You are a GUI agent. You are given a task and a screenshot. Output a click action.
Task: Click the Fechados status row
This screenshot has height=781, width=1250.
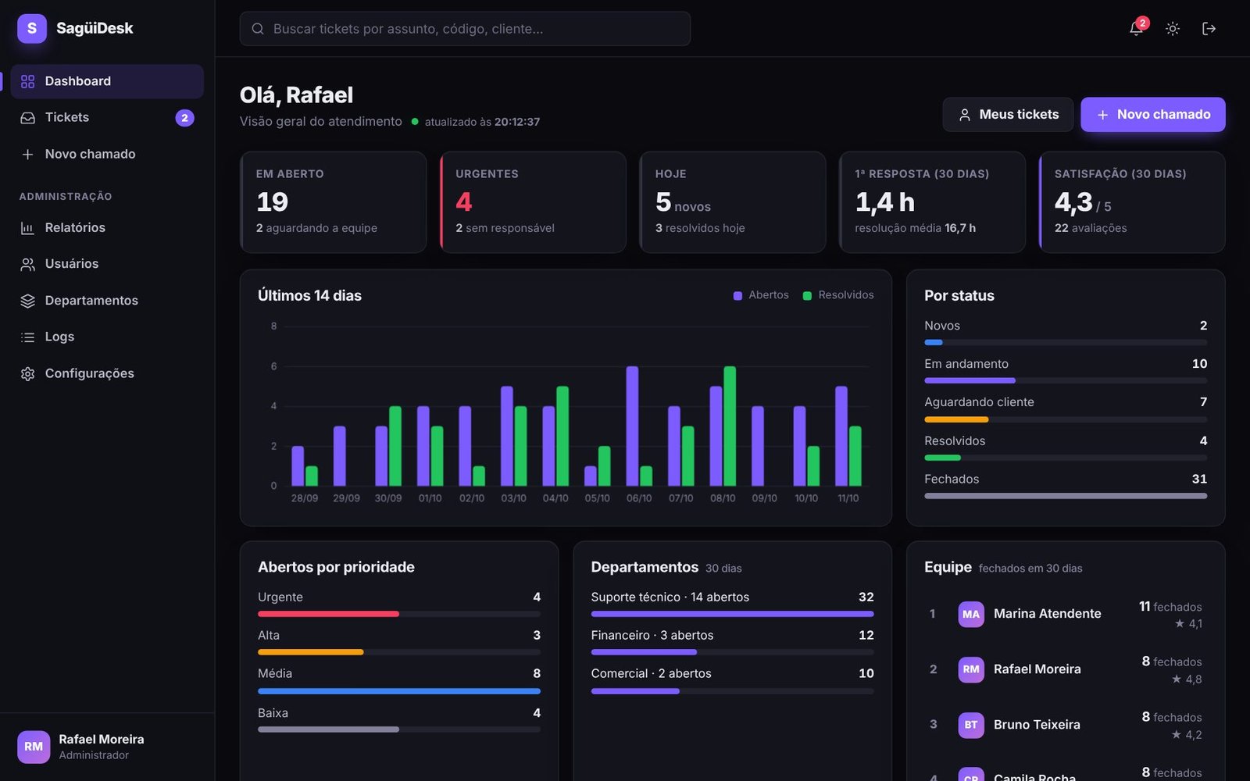click(1066, 486)
